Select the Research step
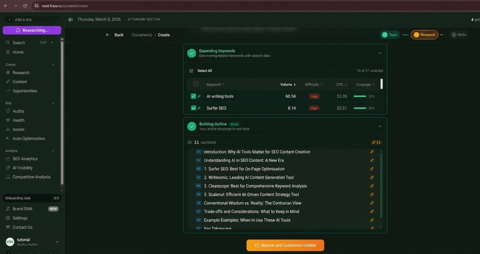The width and height of the screenshot is (480, 254). 424,35
